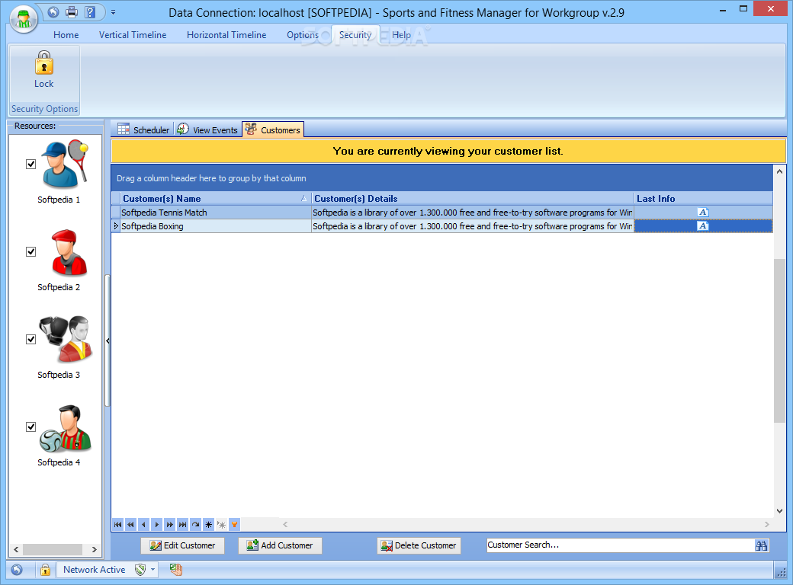
Task: Select the Customers tab
Action: (x=273, y=129)
